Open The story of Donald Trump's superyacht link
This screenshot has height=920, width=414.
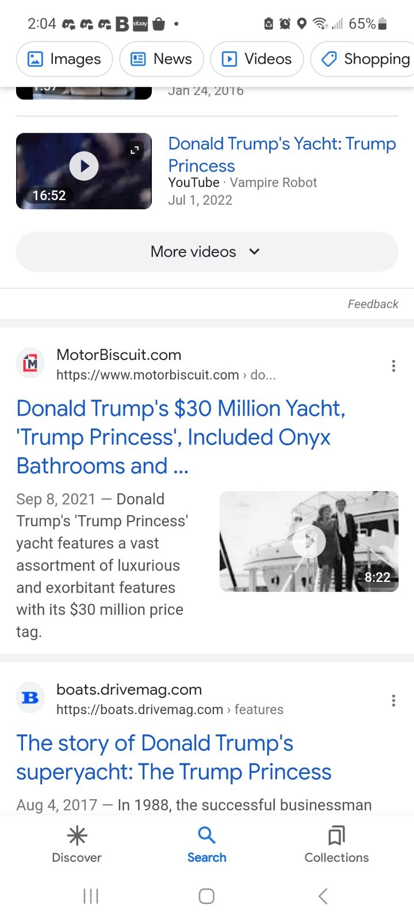[x=174, y=757]
